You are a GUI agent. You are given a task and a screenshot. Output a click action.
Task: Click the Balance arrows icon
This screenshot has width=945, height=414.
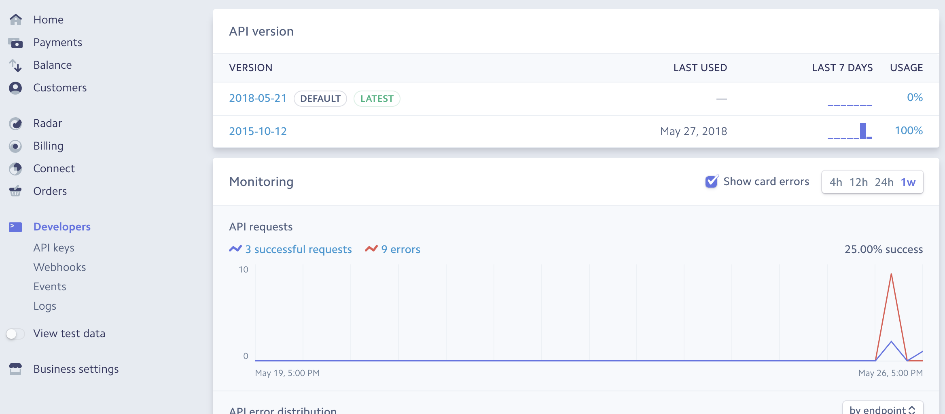coord(15,65)
